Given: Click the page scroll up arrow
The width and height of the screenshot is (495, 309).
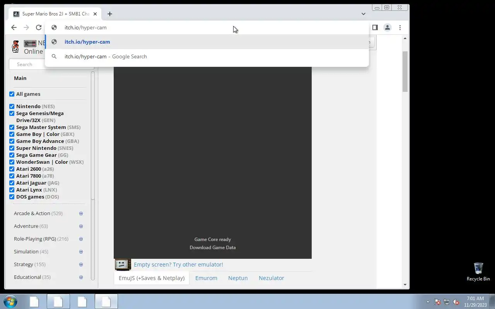Looking at the screenshot, I should point(405,38).
